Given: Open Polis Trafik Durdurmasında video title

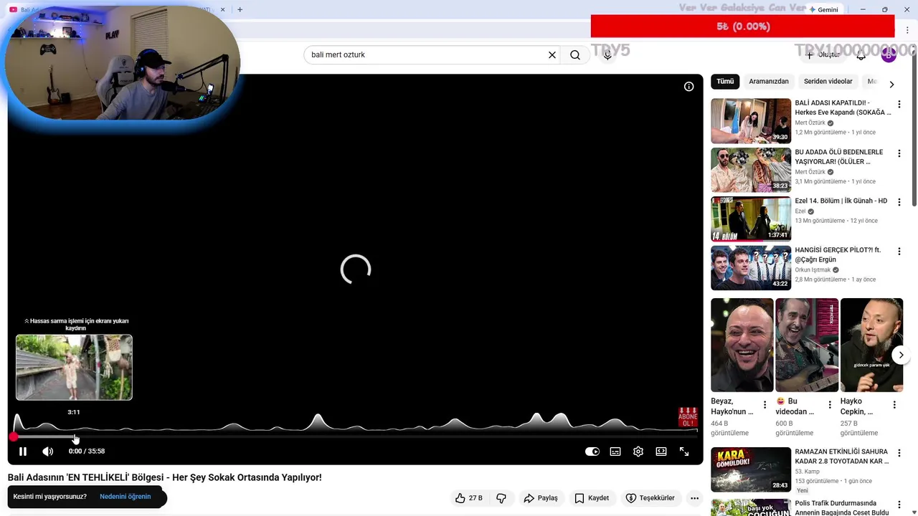Looking at the screenshot, I should pyautogui.click(x=842, y=508).
